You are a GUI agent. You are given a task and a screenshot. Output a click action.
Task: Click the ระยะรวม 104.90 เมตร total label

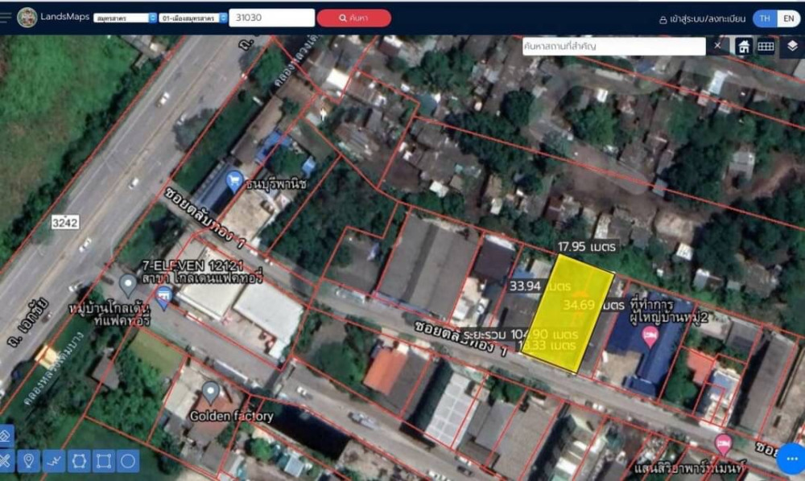(x=520, y=335)
